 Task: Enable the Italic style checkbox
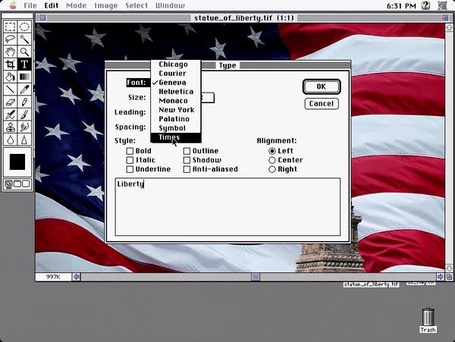[130, 160]
